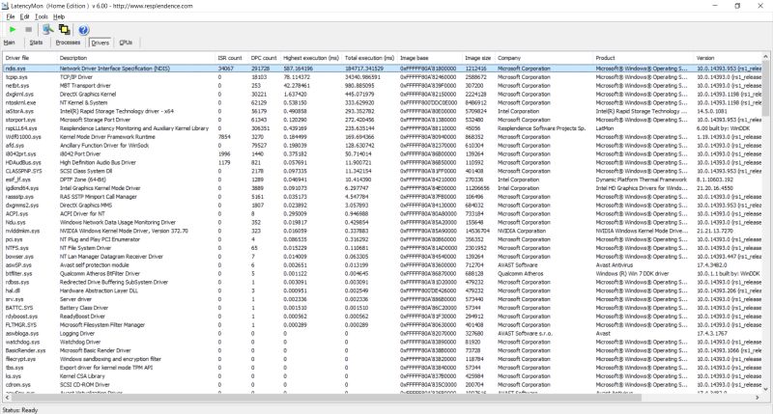Image resolution: width=773 pixels, height=414 pixels.
Task: Sort by the Driver file column header
Action: 30,58
